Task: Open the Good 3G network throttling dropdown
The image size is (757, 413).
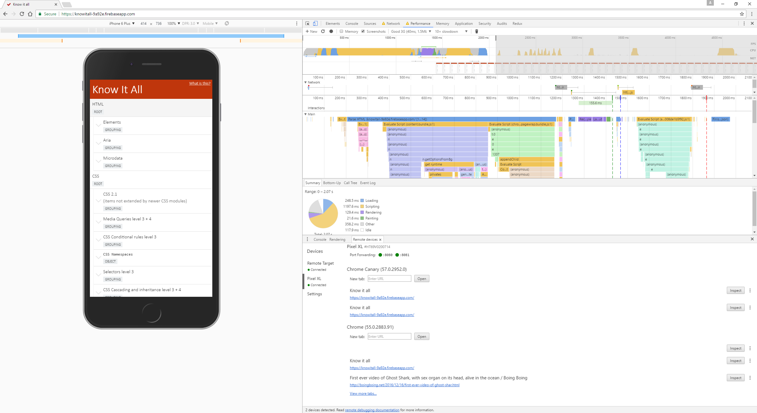Action: [x=411, y=31]
